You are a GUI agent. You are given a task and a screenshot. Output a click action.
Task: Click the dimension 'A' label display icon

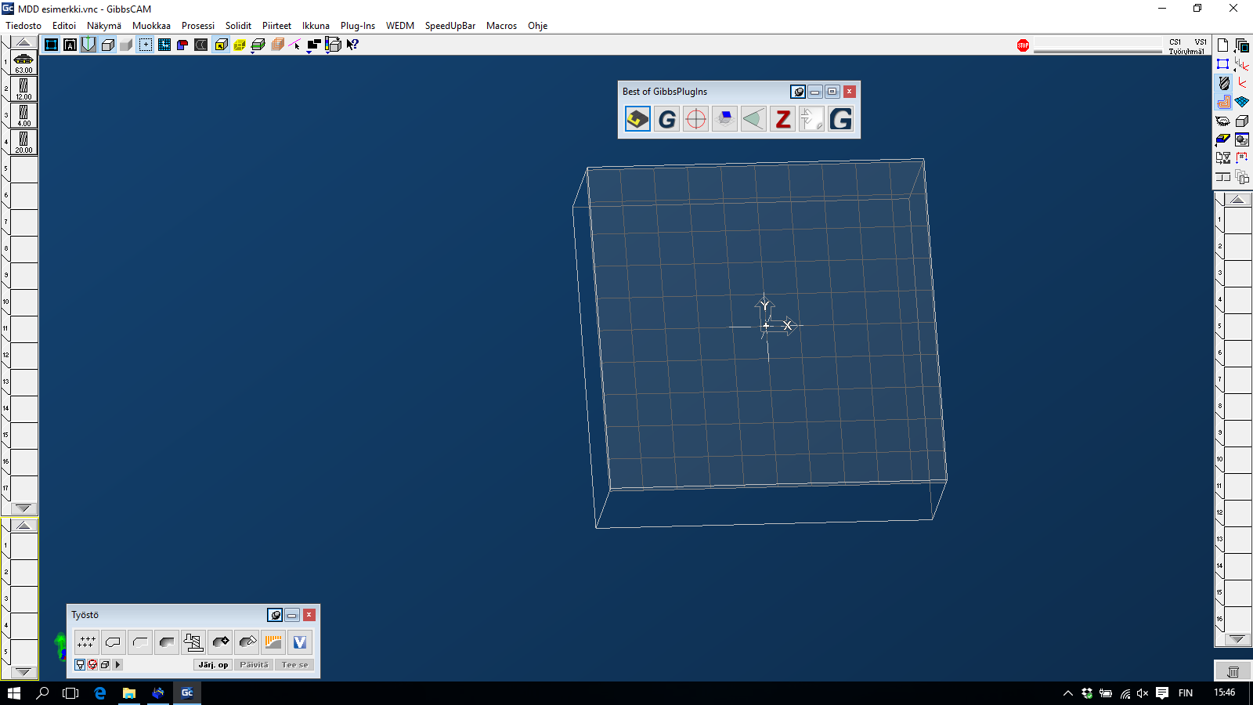(70, 45)
